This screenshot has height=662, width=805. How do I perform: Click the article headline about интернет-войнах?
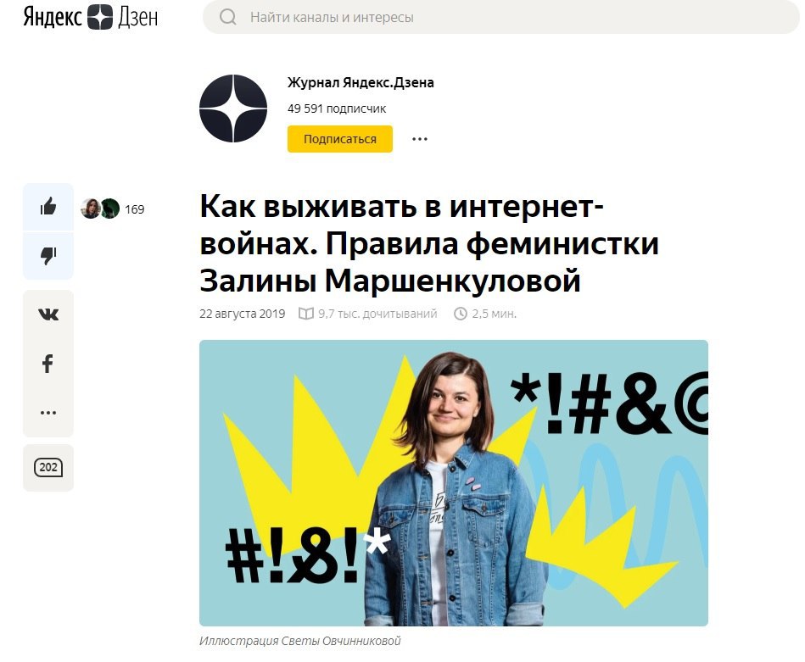tap(428, 243)
